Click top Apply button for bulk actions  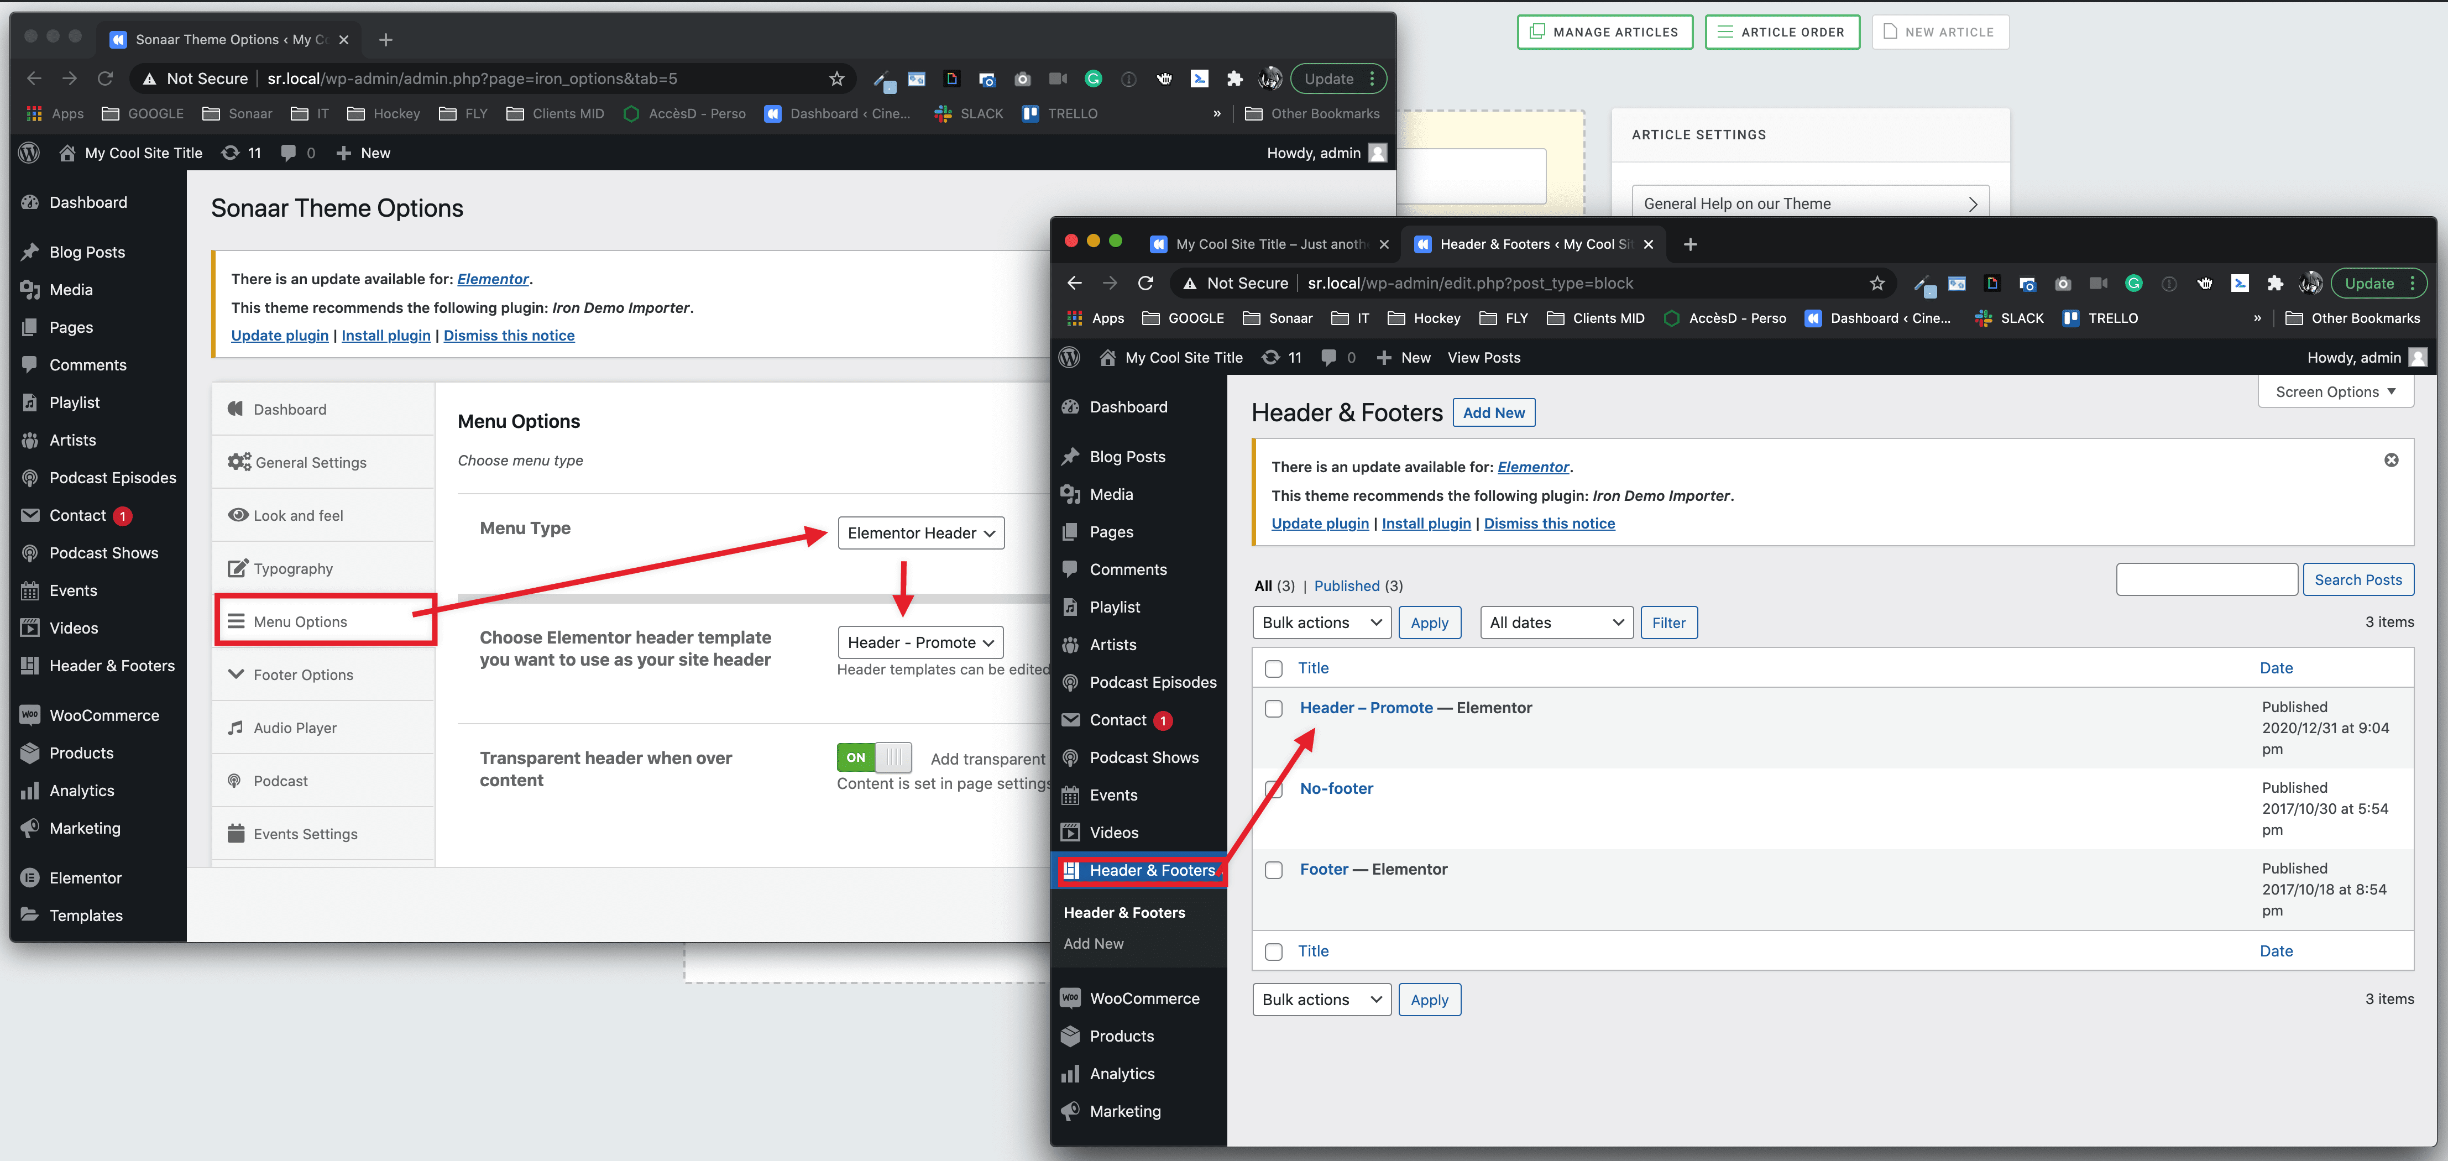tap(1429, 623)
